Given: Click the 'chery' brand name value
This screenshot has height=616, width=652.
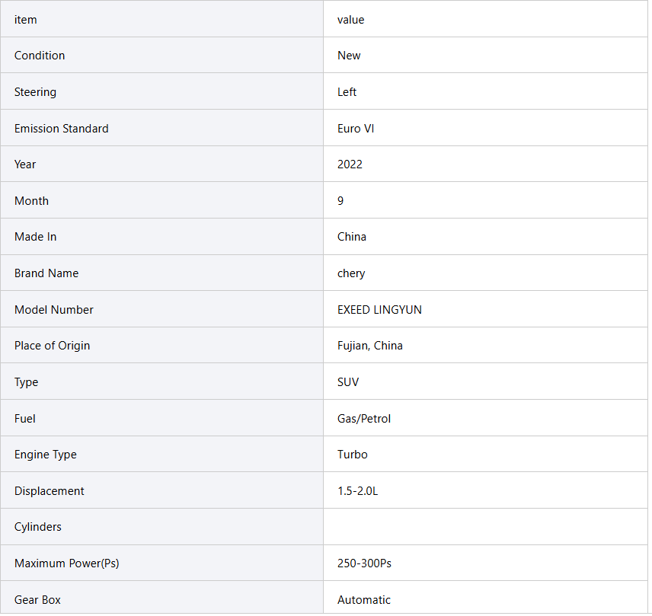Looking at the screenshot, I should [x=351, y=273].
